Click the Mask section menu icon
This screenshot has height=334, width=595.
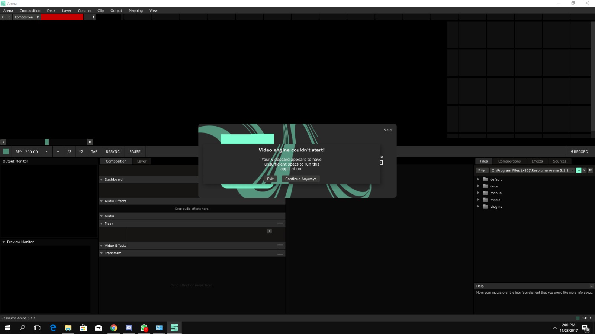pos(280,223)
